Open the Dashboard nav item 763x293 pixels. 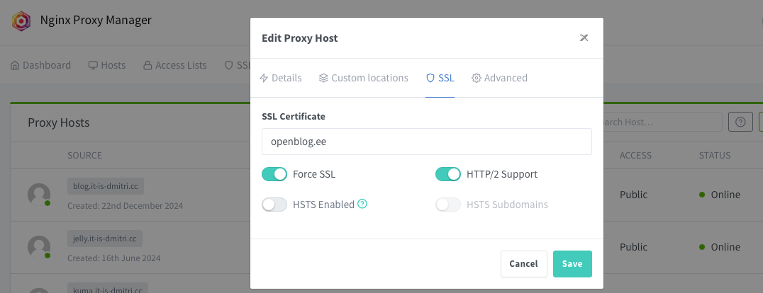[41, 65]
